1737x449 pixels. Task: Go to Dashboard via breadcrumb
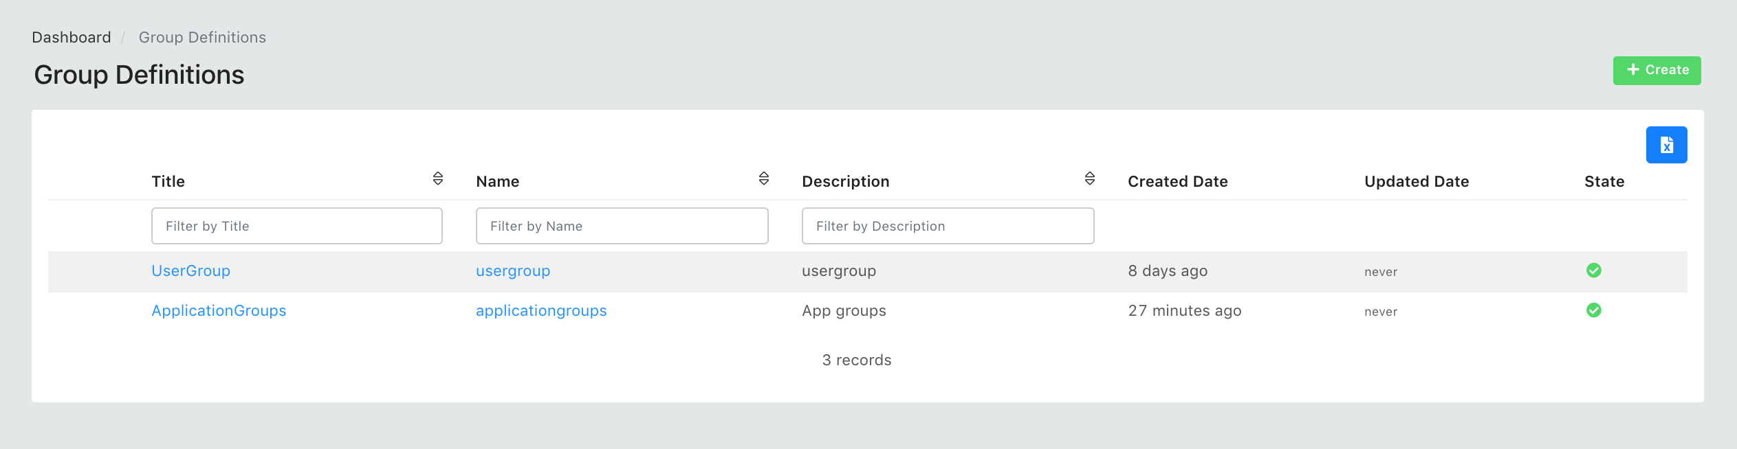[72, 37]
